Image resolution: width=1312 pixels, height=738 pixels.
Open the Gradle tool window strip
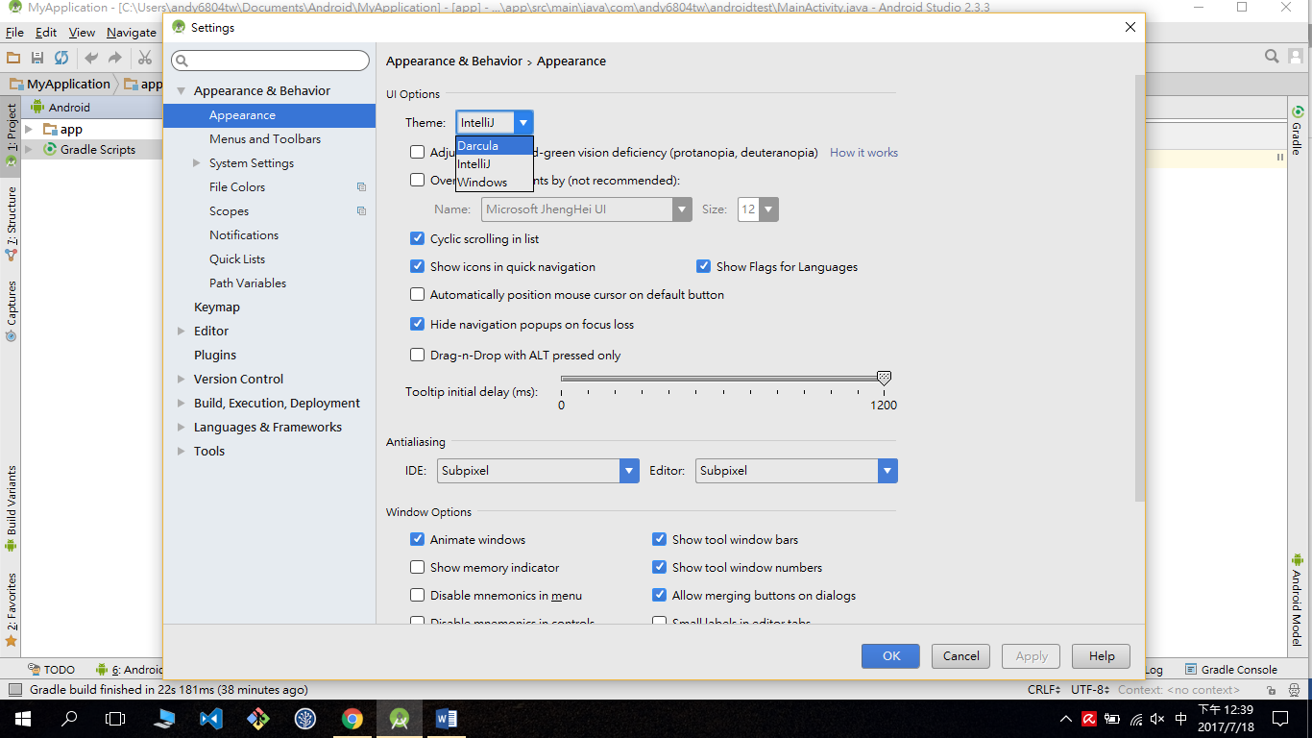click(1298, 131)
